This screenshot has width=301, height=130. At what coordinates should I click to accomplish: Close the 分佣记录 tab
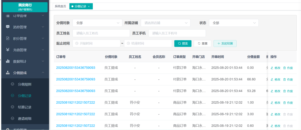pos(89,6)
